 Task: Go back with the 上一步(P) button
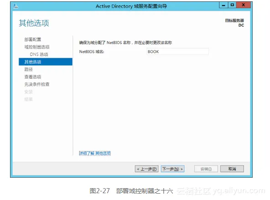[147, 169]
